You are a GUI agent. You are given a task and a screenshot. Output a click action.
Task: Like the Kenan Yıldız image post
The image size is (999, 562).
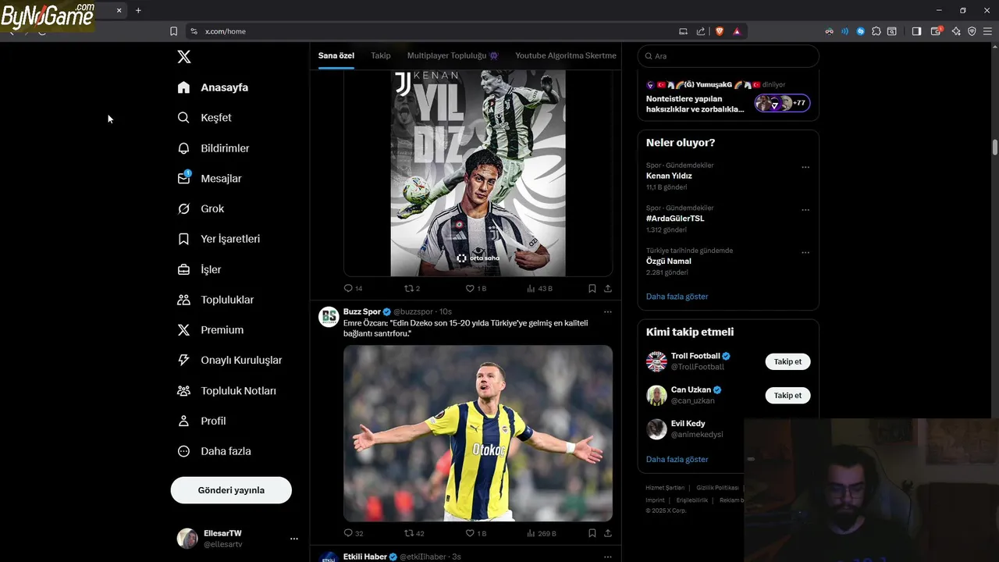[x=475, y=289]
